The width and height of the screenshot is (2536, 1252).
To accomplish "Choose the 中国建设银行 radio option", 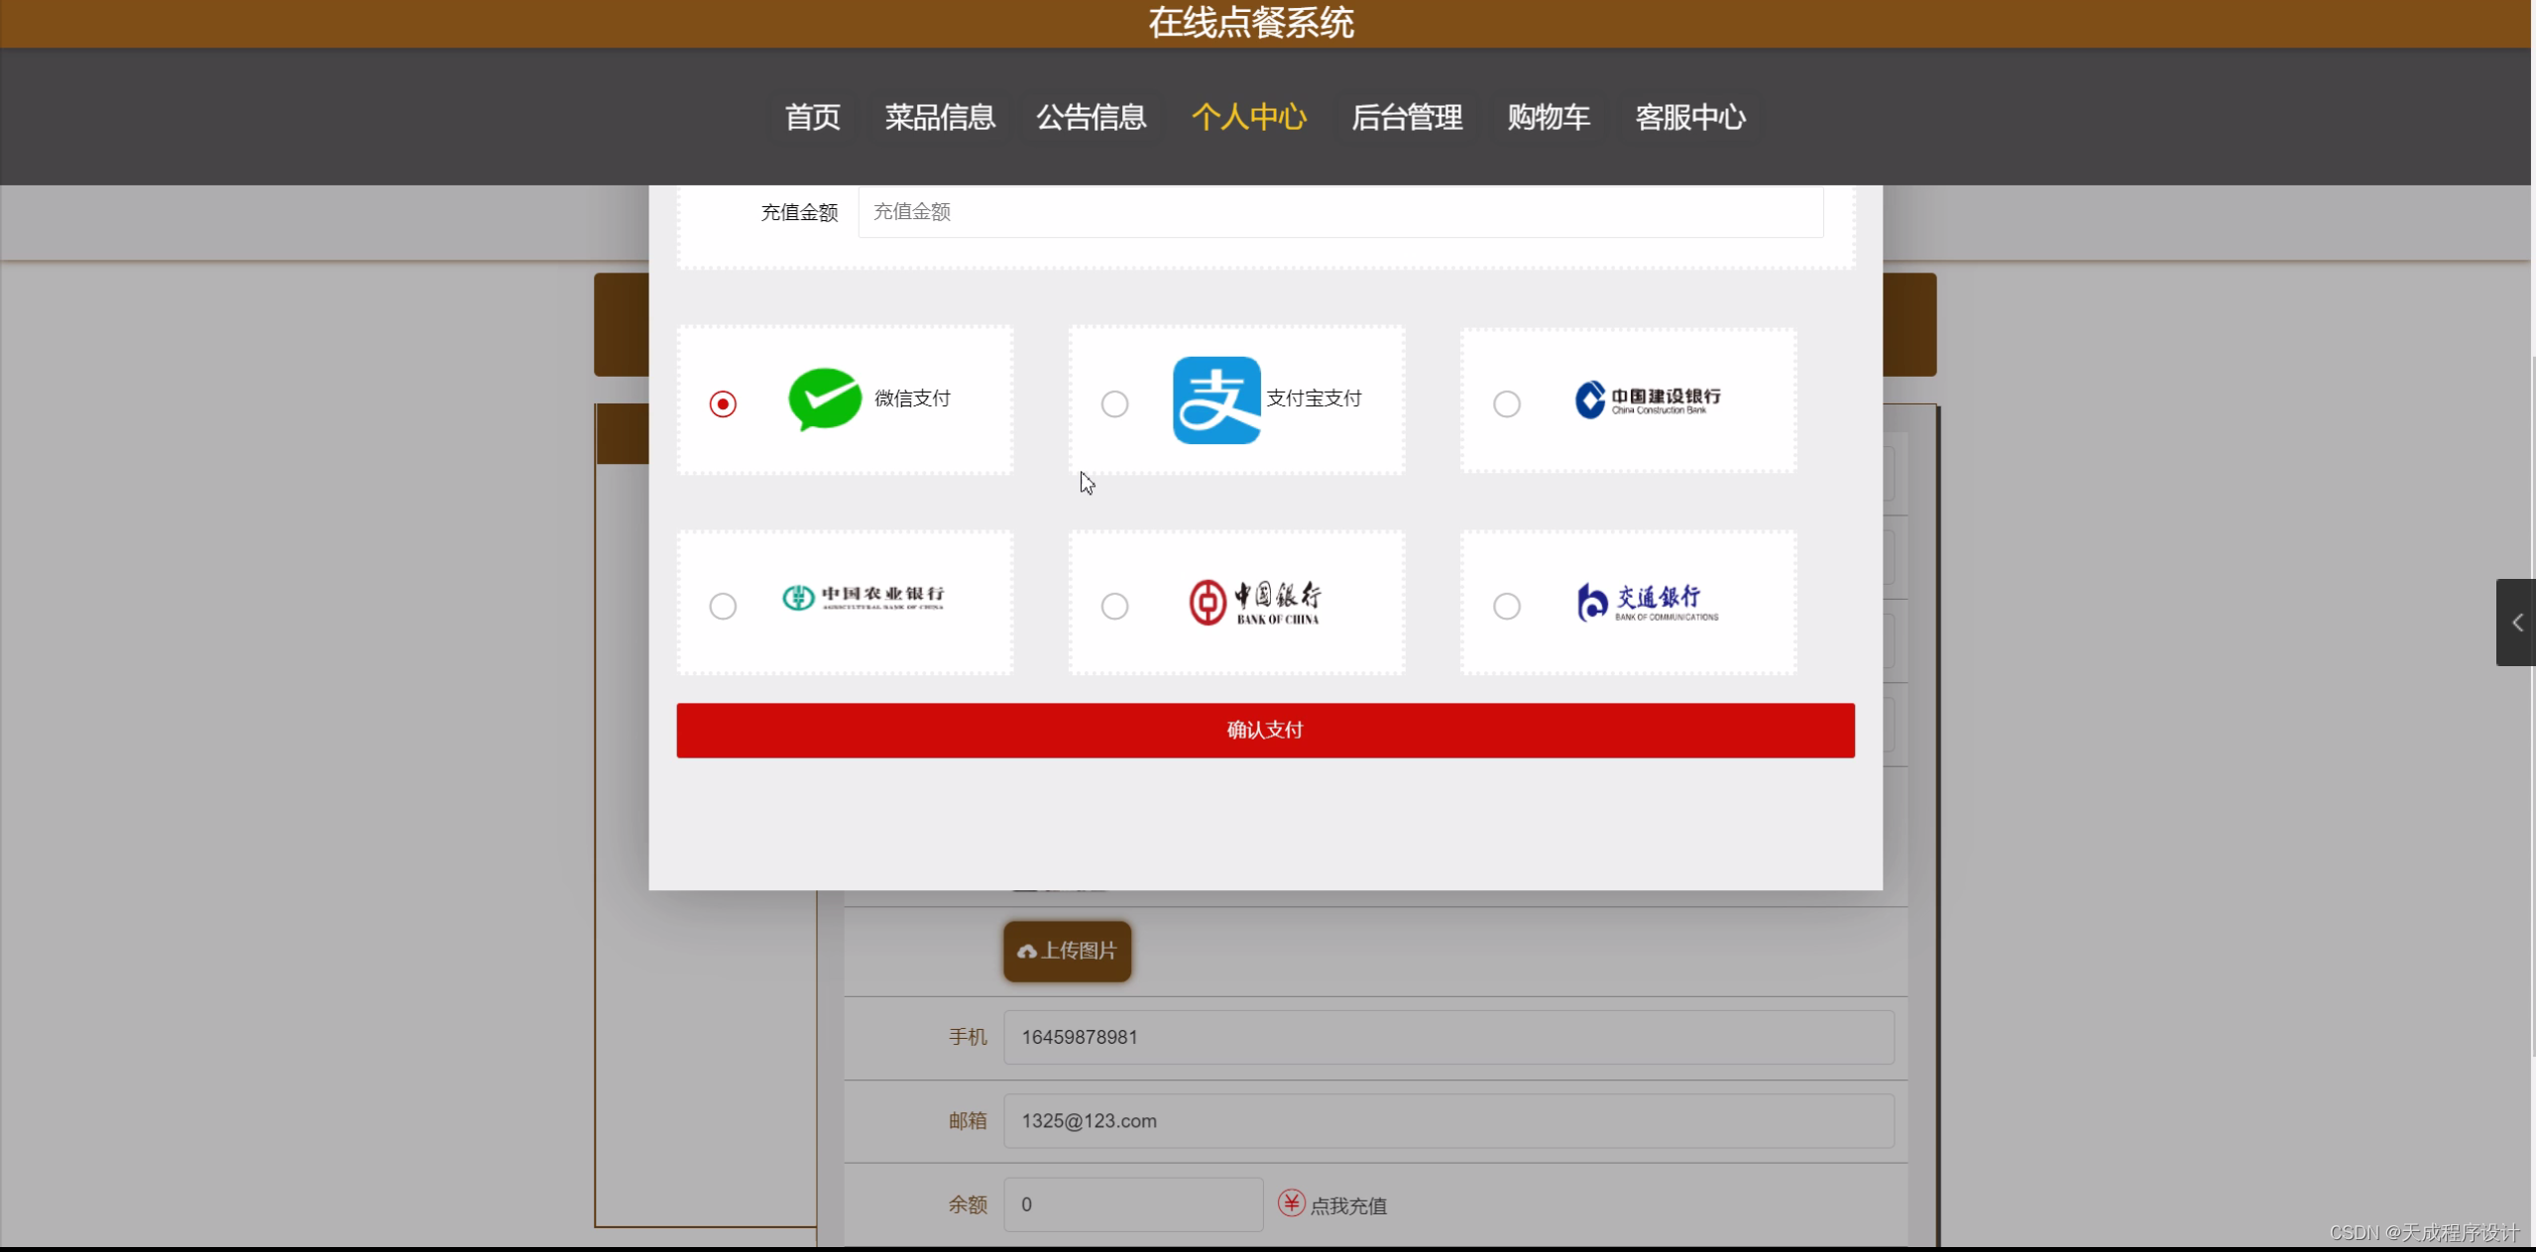I will [1506, 404].
